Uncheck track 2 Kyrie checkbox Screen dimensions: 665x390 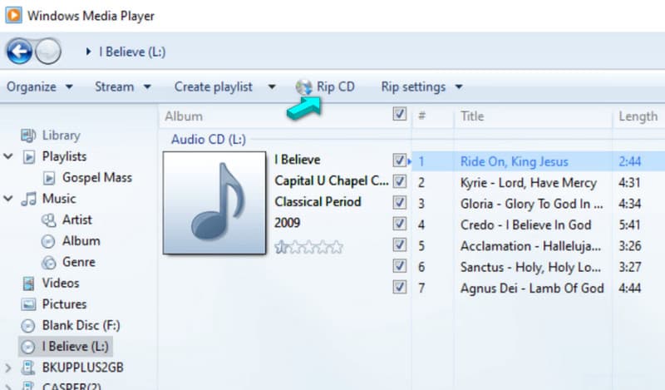400,181
